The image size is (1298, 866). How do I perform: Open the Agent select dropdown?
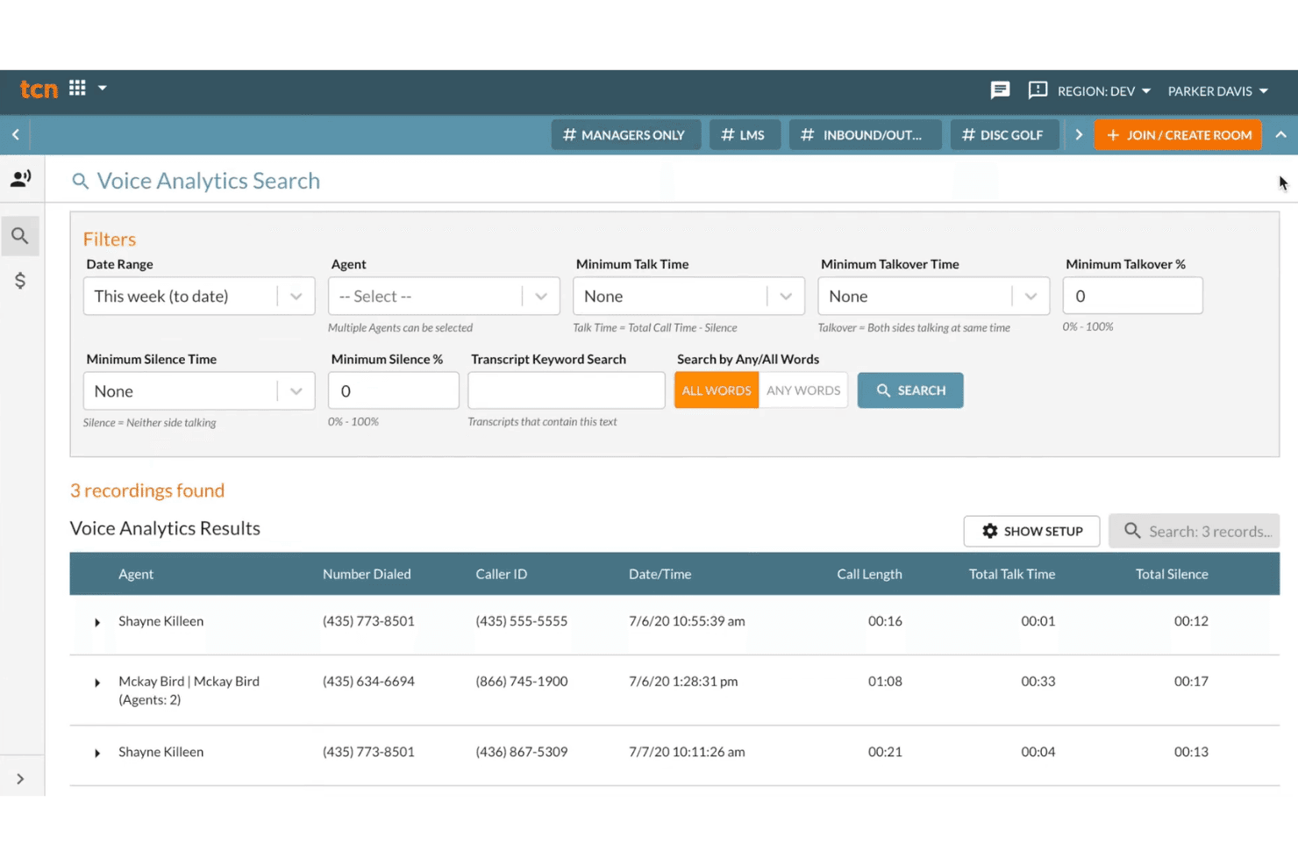pyautogui.click(x=444, y=297)
